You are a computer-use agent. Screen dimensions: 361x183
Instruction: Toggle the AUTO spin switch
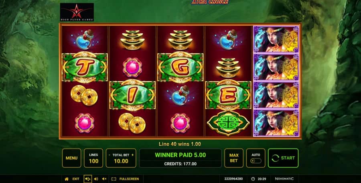256,161
